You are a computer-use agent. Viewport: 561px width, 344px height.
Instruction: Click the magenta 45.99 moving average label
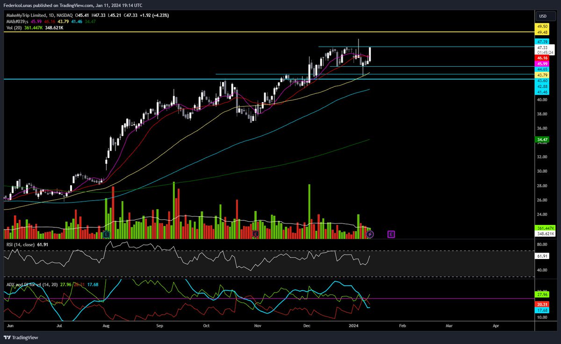coord(542,63)
